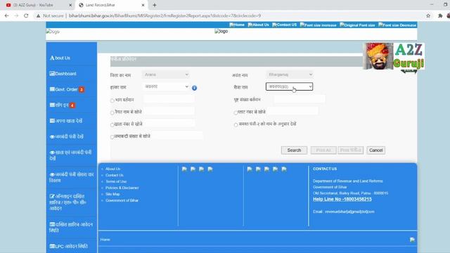The width and height of the screenshot is (450, 253).
Task: Select समस्त पंजी-2 को नाम के अनुसार देखें radio
Action: 236,125
